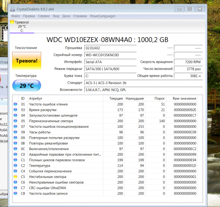The image size is (220, 207).
Task: Click the Прошивка field 02.01A02
Action: [x=110, y=48]
